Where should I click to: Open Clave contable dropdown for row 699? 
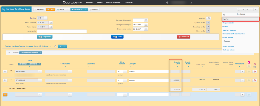click(125, 72)
